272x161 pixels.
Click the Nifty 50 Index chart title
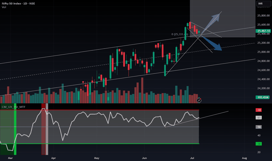[x=18, y=3]
